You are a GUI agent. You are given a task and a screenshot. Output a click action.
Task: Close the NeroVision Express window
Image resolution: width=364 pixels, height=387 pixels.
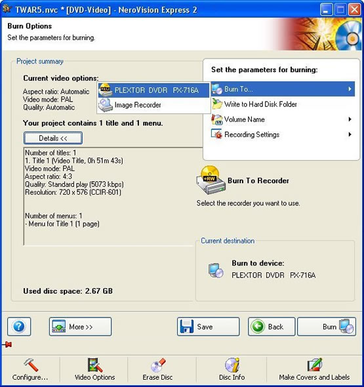[355, 10]
